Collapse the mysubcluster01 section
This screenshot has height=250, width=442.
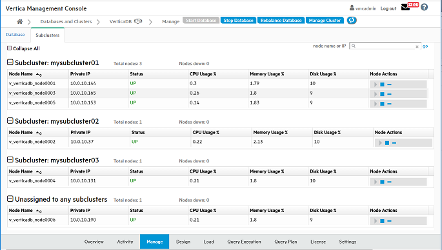[10, 63]
